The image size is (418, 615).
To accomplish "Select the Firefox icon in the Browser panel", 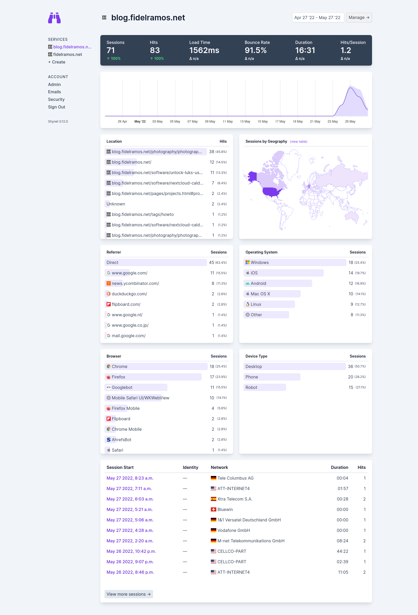I will [109, 377].
